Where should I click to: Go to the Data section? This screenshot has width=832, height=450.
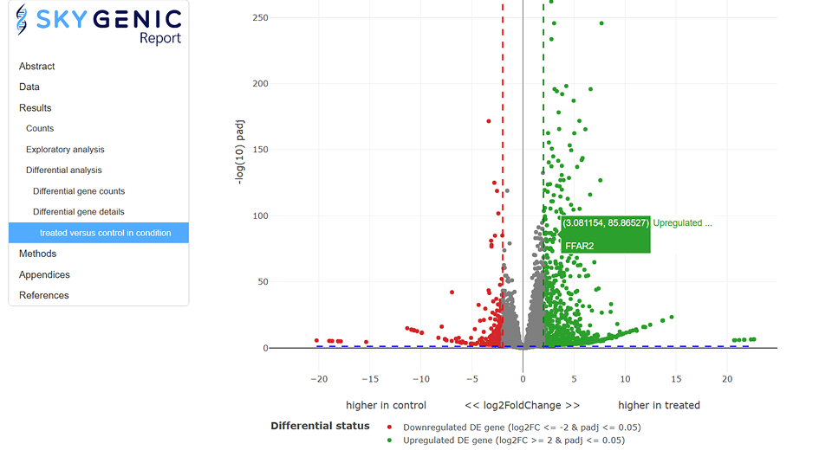coord(29,87)
